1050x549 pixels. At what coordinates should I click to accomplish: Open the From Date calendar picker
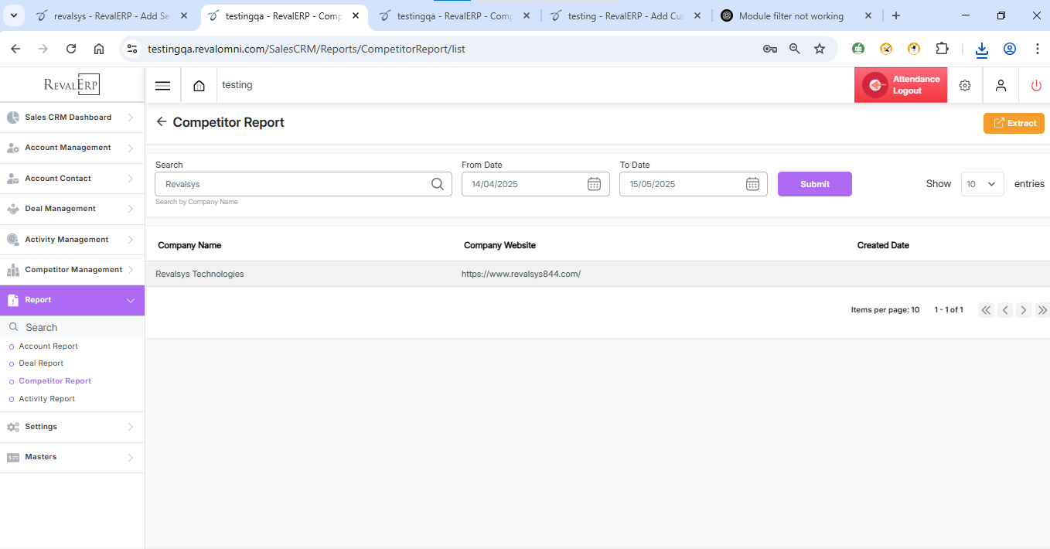594,184
